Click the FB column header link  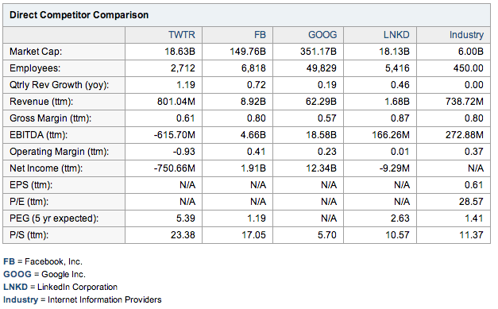click(260, 35)
